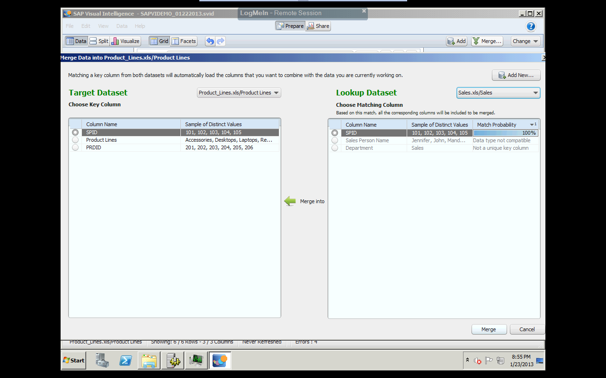Select the Data view button
606x378 pixels.
(x=76, y=41)
